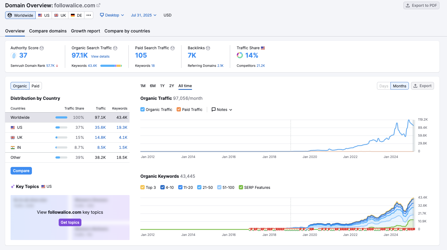The image size is (447, 250).
Task: Click UK flag in country table
Action: click(13, 137)
